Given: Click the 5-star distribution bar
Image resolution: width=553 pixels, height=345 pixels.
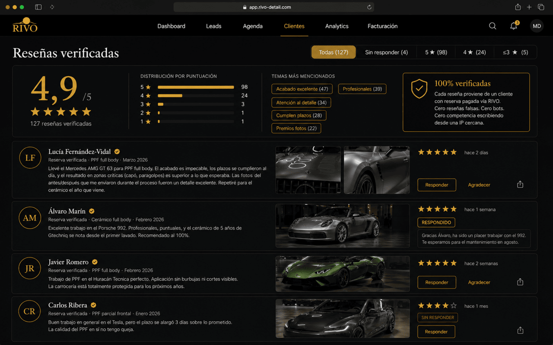Looking at the screenshot, I should point(196,87).
